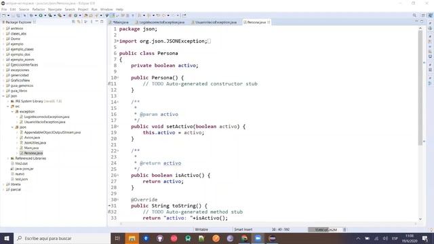Click the New file toolbar icon
The width and height of the screenshot is (434, 244).
click(4, 16)
